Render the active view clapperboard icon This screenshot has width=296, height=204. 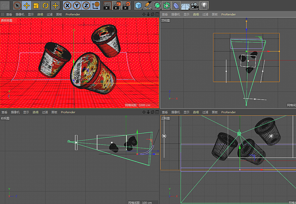(x=107, y=5)
